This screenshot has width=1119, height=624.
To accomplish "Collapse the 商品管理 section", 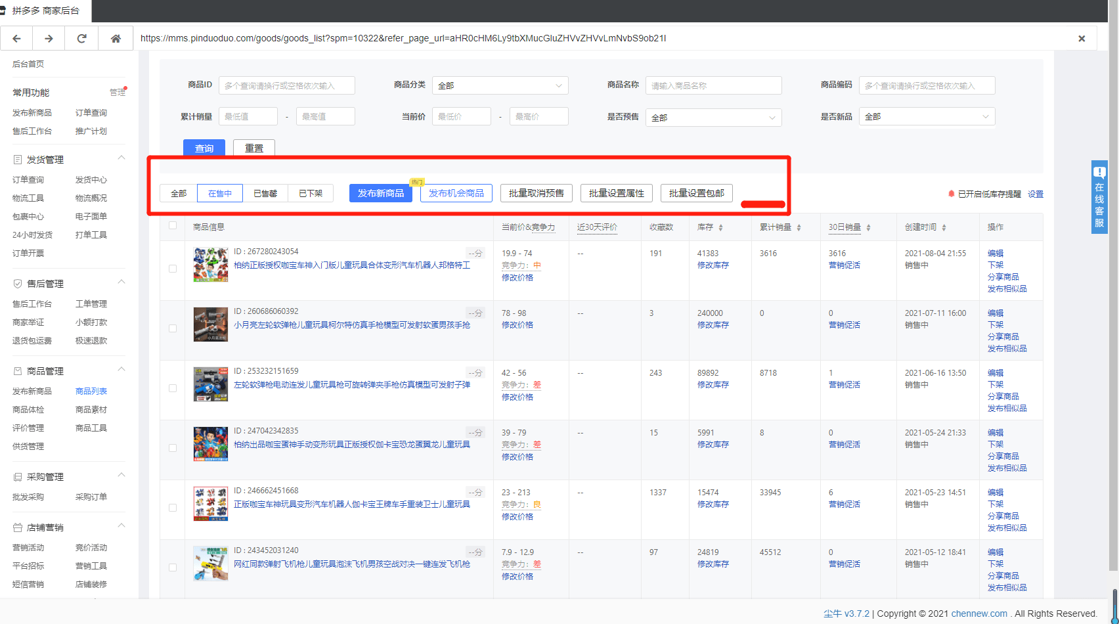I will pyautogui.click(x=121, y=369).
